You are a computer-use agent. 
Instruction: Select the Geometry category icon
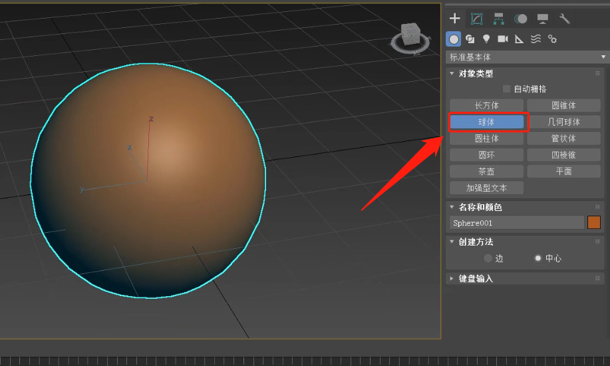pyautogui.click(x=454, y=39)
